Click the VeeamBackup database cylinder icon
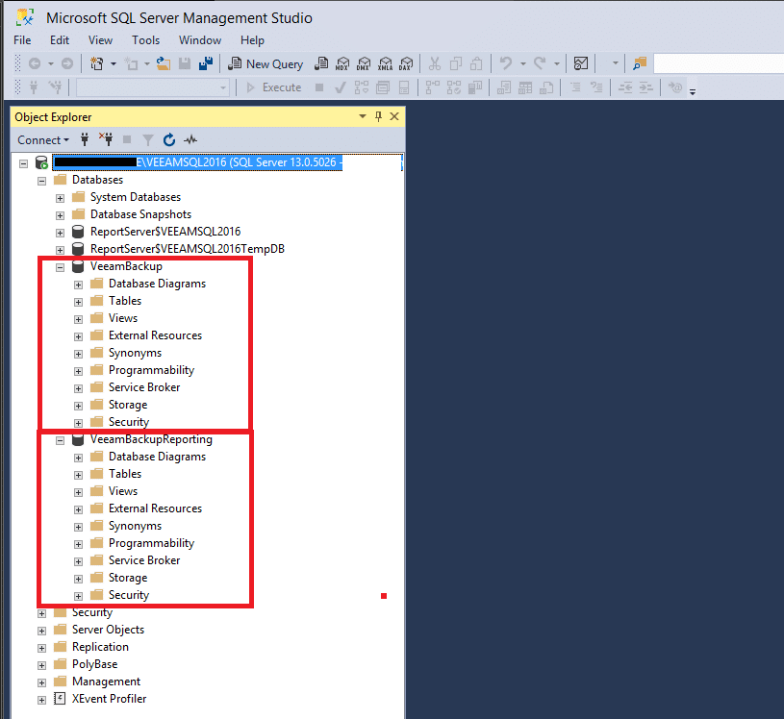Viewport: 784px width, 719px height. click(78, 266)
